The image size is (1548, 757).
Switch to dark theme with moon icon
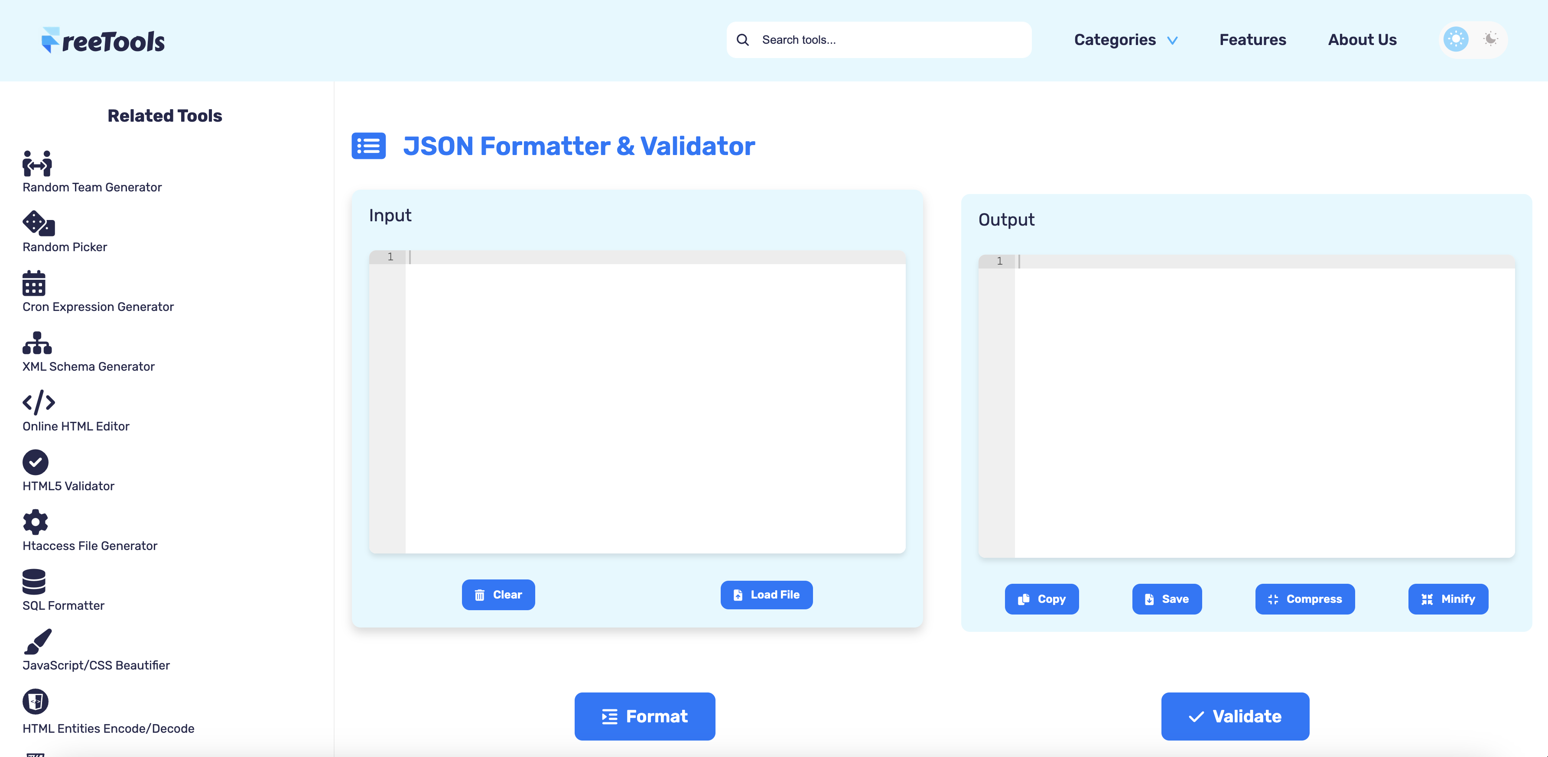pyautogui.click(x=1489, y=39)
